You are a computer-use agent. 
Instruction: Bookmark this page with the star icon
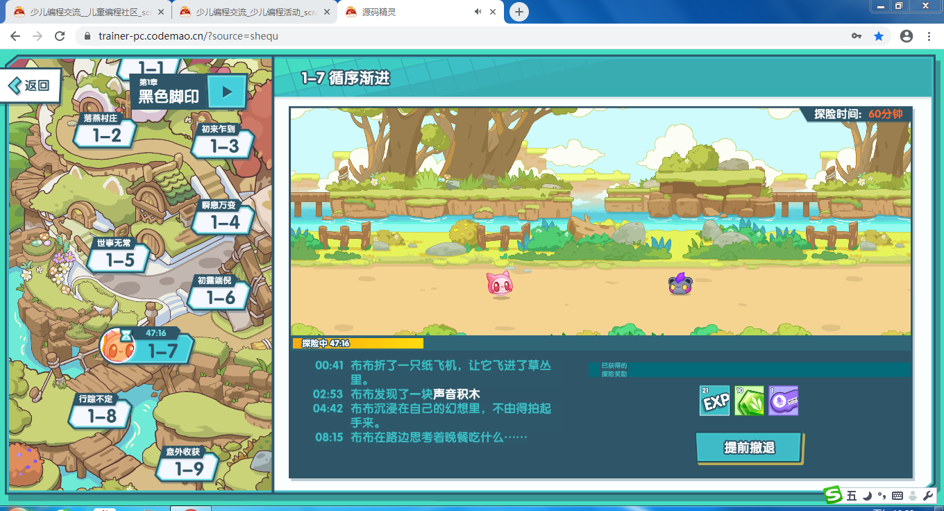click(x=879, y=36)
